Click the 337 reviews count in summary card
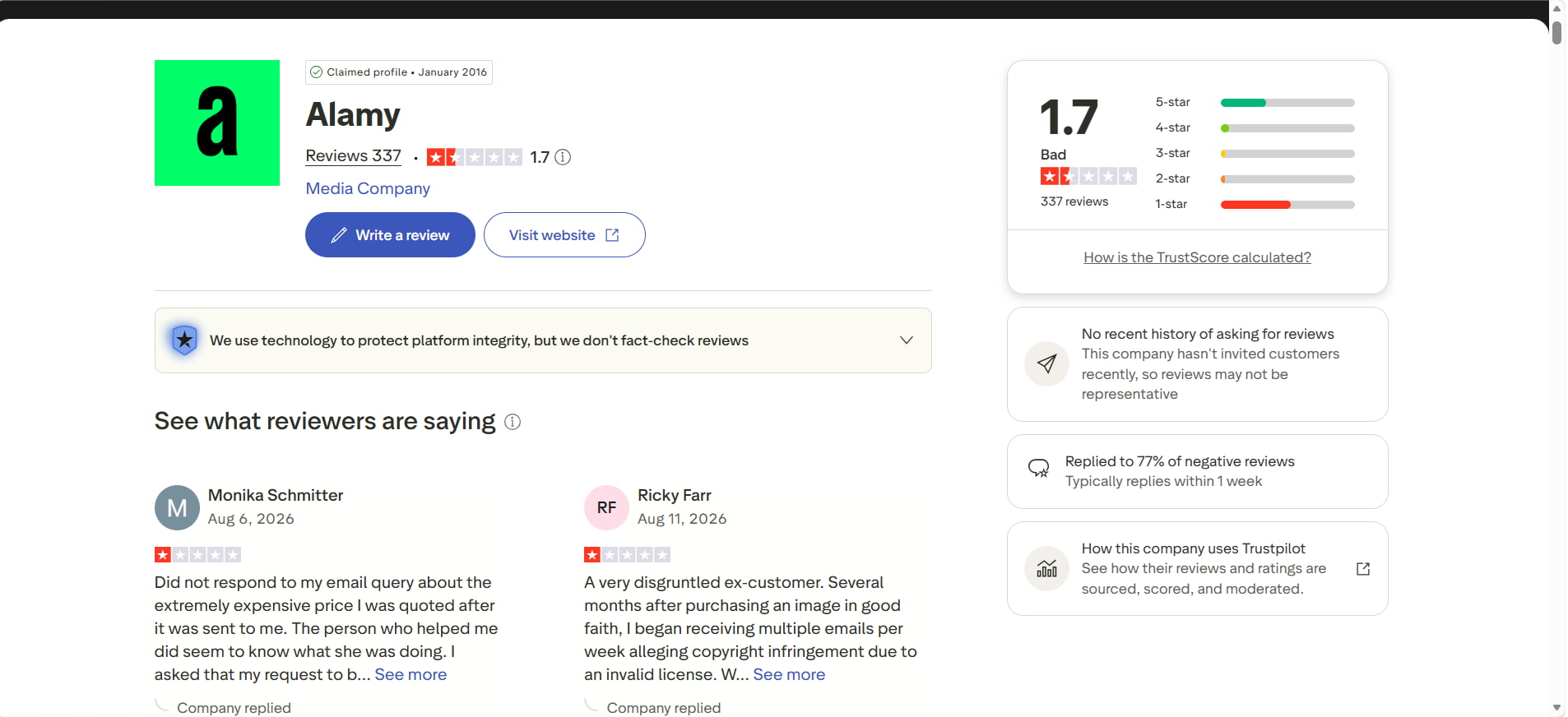This screenshot has width=1568, height=717. point(1074,201)
